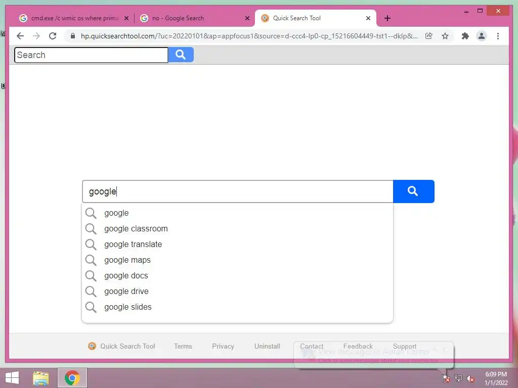Share this page using the share icon

(429, 36)
